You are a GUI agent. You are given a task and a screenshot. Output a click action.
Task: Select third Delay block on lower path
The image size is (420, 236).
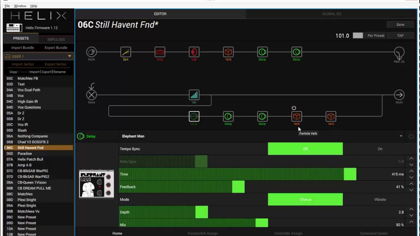(262, 116)
